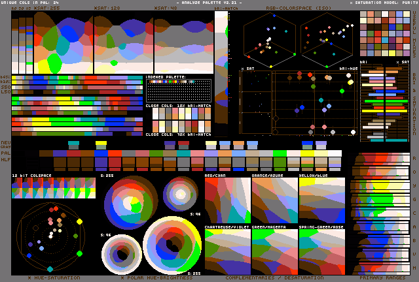Click the Spring-Green/Rose thumbnail
The height and width of the screenshot is (282, 419).
tap(321, 251)
